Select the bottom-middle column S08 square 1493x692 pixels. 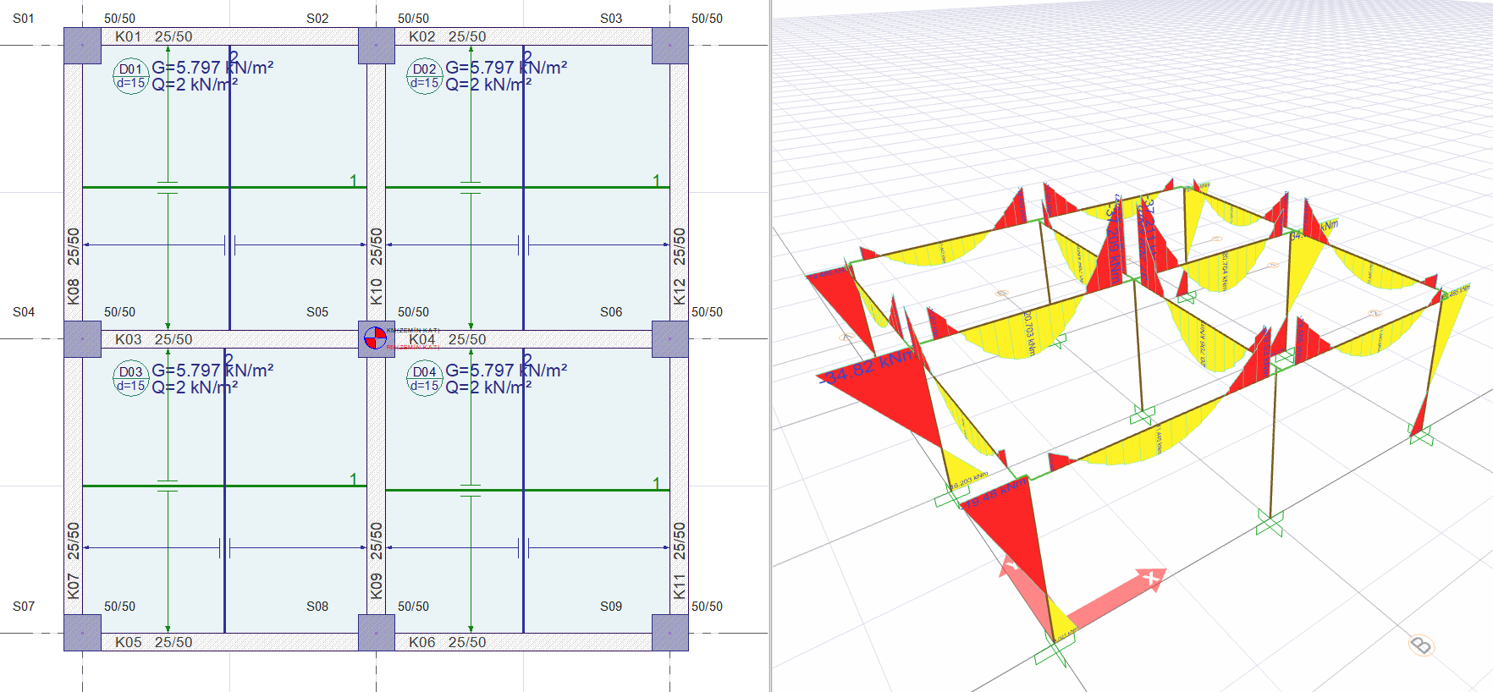coord(377,632)
